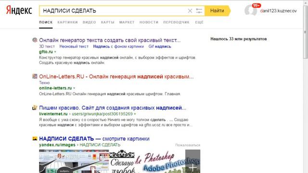This screenshot has height=173, width=308.
Task: Open НАДПИСИ СДЕЛАТЬ смотрите картинки result
Action: point(94,139)
